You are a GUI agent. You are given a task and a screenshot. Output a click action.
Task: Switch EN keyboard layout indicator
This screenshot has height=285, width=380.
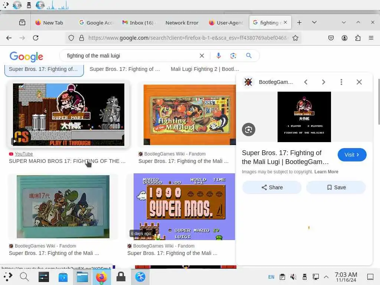tap(271, 277)
